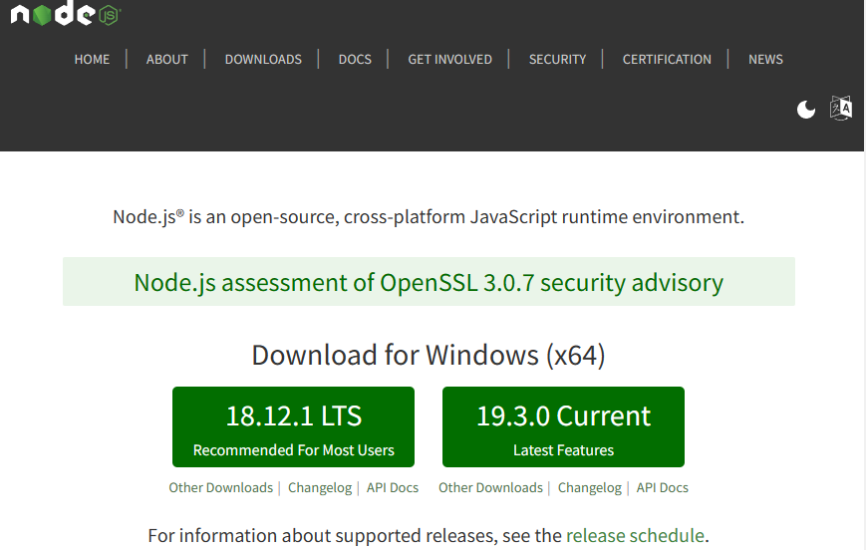Open the SECURITY menu item
866x550 pixels.
pyautogui.click(x=557, y=59)
